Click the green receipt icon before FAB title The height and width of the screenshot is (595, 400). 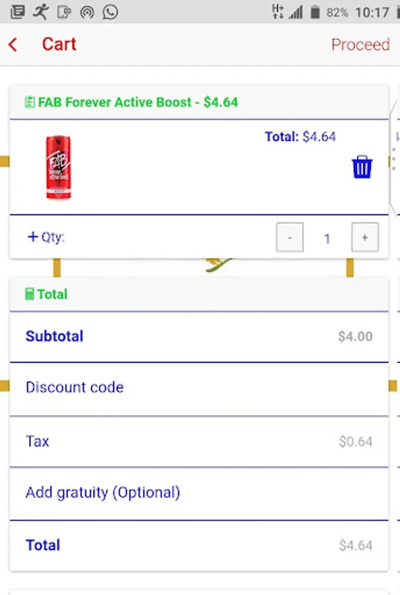(x=29, y=101)
